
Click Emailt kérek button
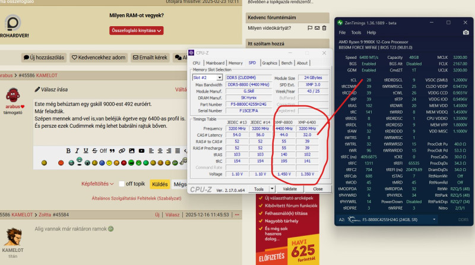coord(150,58)
